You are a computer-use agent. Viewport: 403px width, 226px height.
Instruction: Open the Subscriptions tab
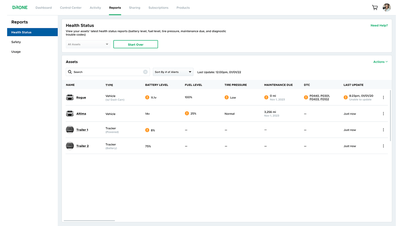point(158,8)
